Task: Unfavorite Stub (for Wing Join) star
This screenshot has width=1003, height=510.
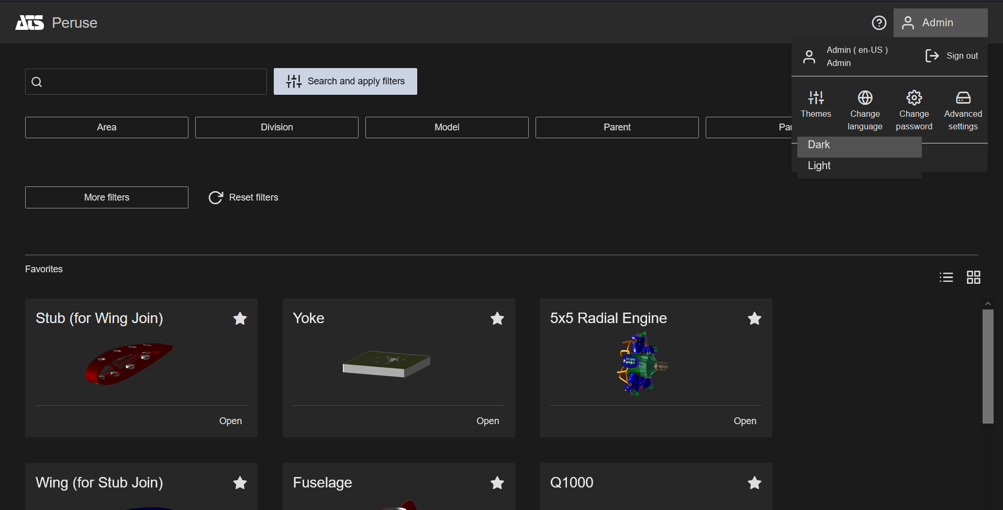Action: (240, 318)
